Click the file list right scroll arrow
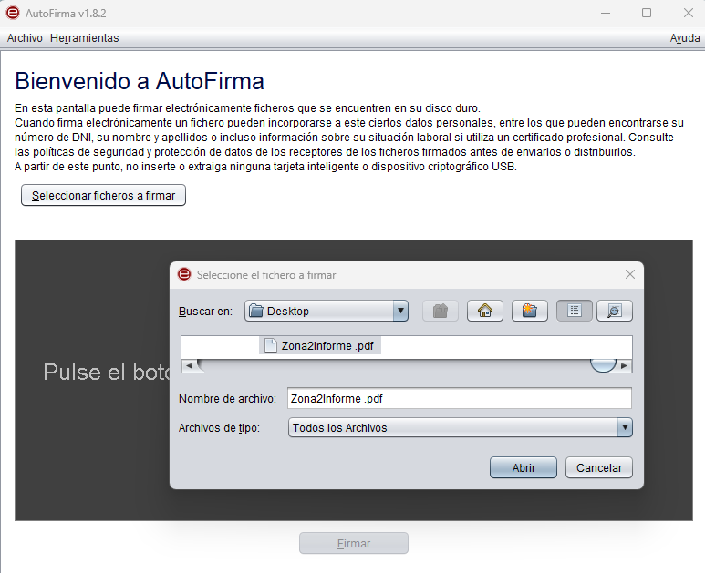This screenshot has height=573, width=705. [x=624, y=366]
